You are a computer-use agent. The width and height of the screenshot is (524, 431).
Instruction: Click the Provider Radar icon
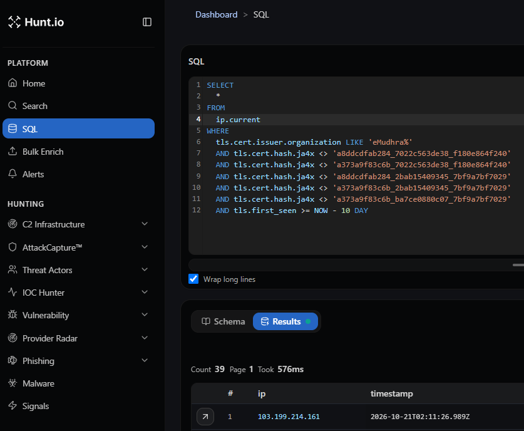(13, 338)
